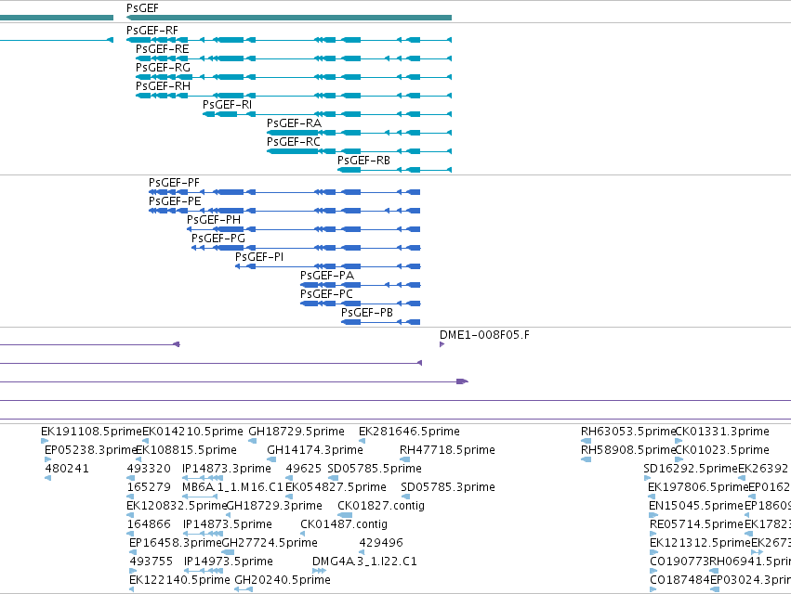Select feature MB6A 1_1.M16.C1
Screen dimensions: 791x594
click(232, 487)
